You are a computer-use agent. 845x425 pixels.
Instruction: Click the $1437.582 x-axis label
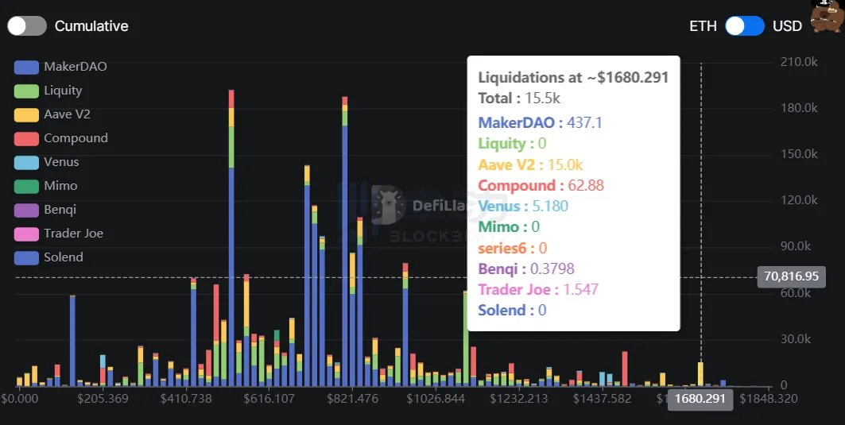[x=602, y=399]
